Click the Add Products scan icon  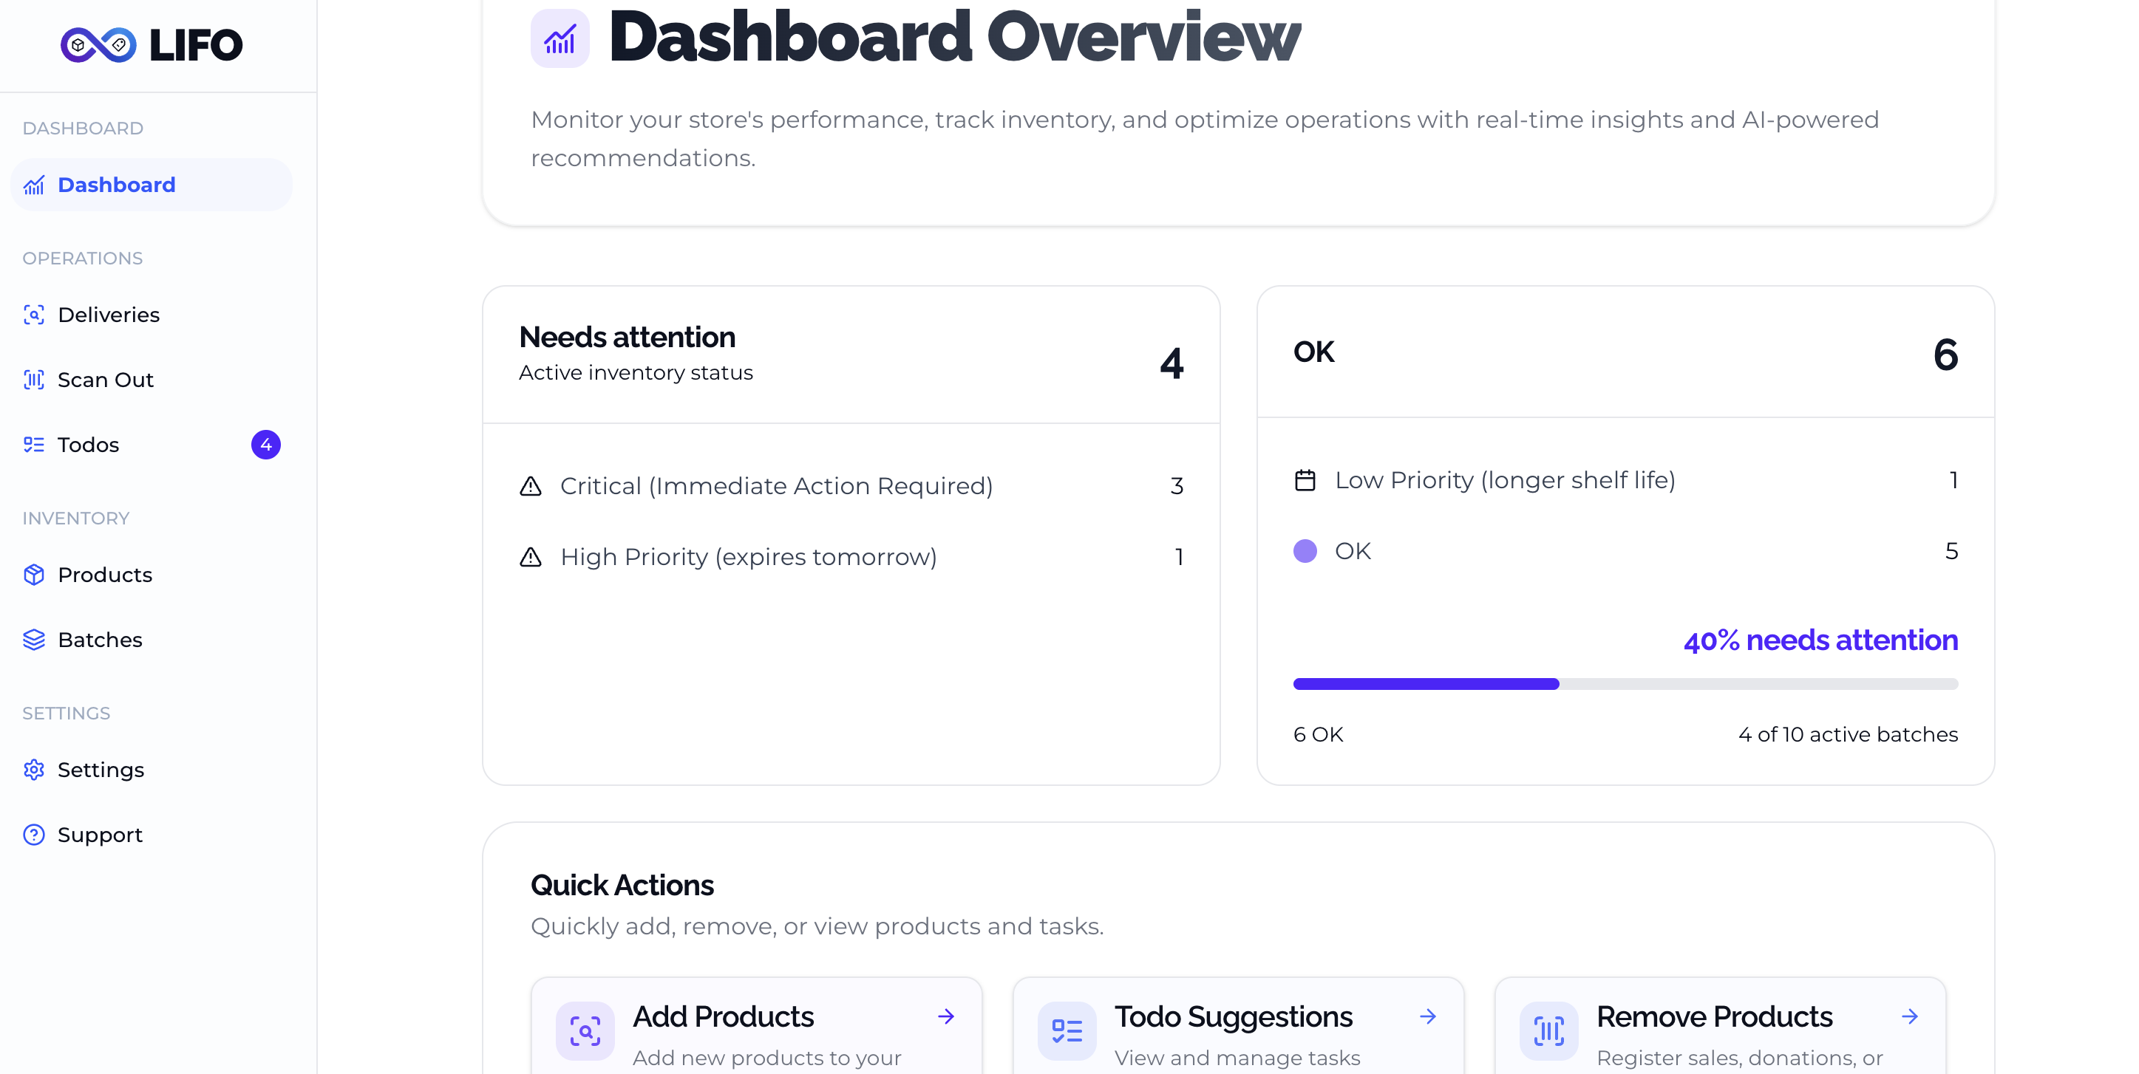(585, 1031)
